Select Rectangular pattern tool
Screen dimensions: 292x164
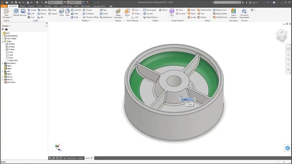pos(150,10)
